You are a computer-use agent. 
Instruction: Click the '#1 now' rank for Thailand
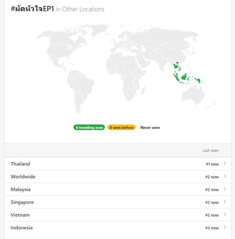tap(212, 164)
